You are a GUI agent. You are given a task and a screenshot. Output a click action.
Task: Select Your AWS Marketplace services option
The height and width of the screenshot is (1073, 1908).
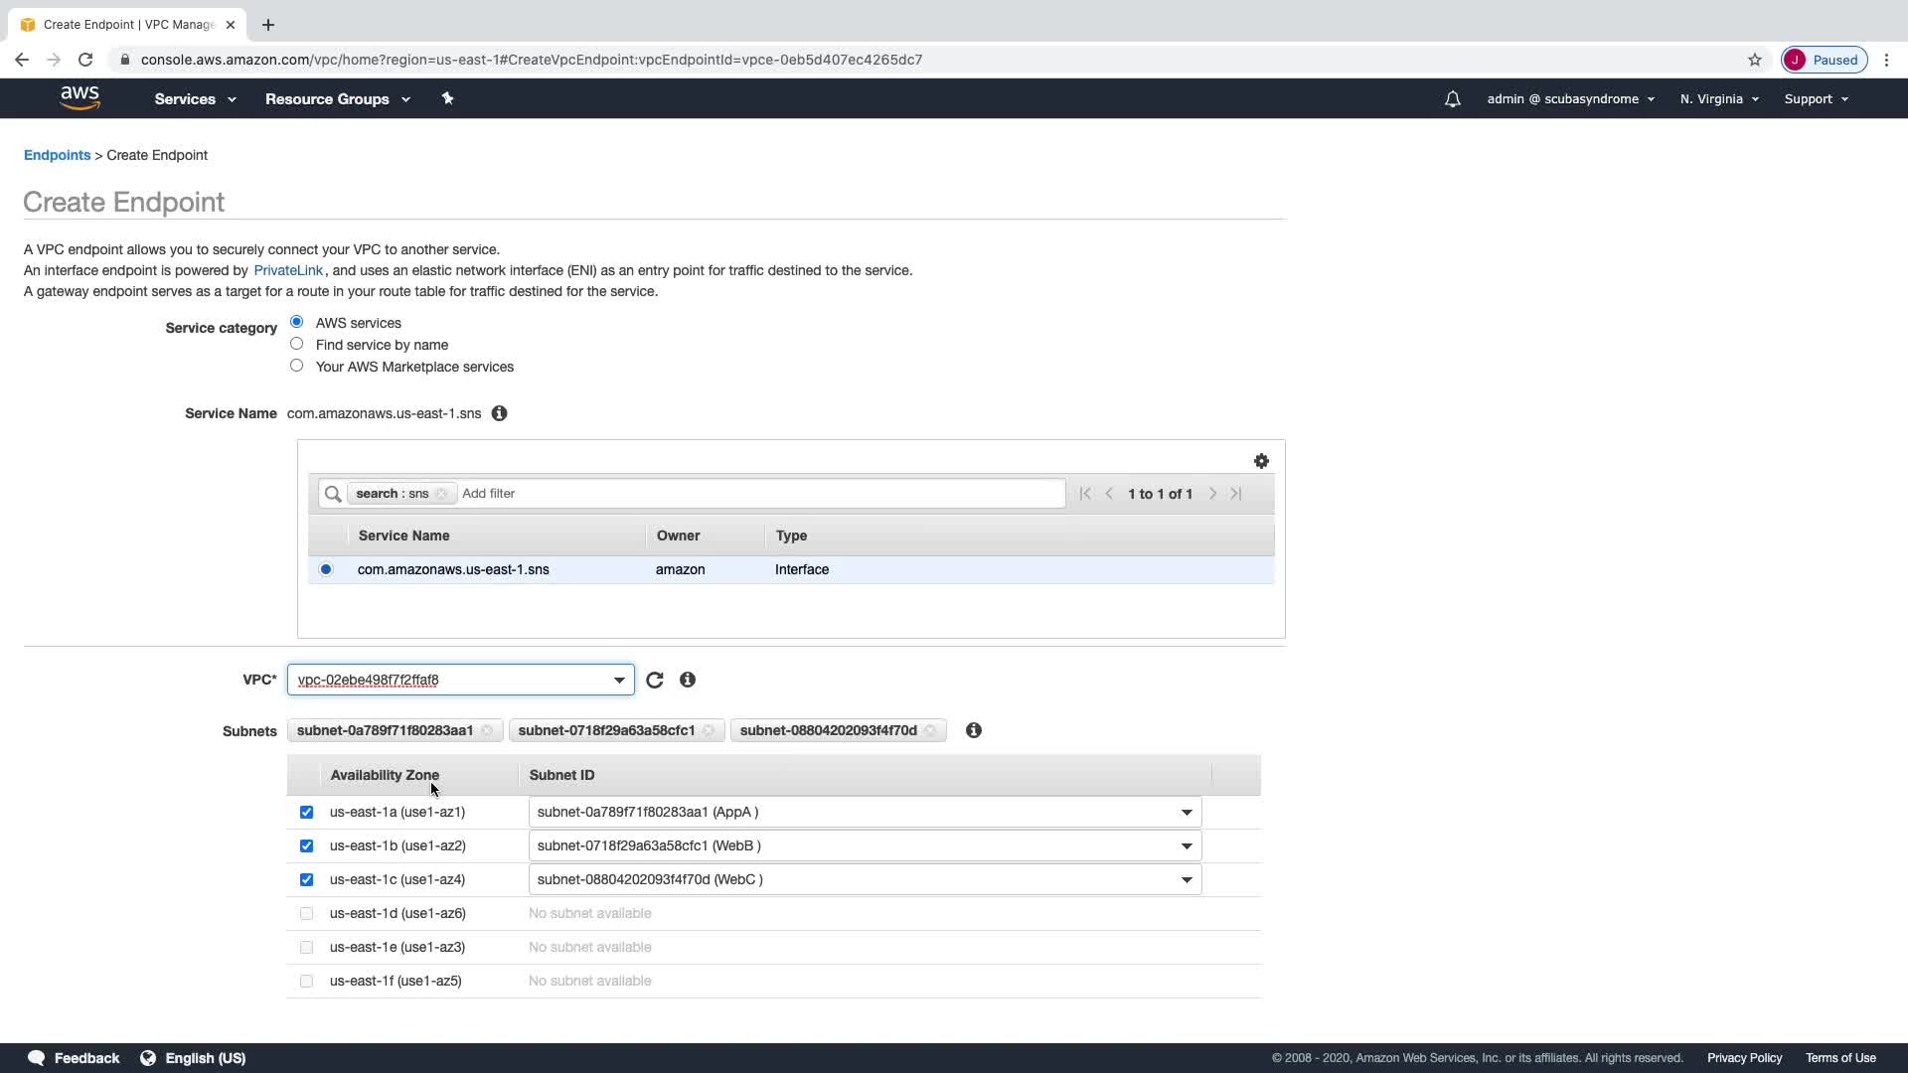click(x=296, y=366)
